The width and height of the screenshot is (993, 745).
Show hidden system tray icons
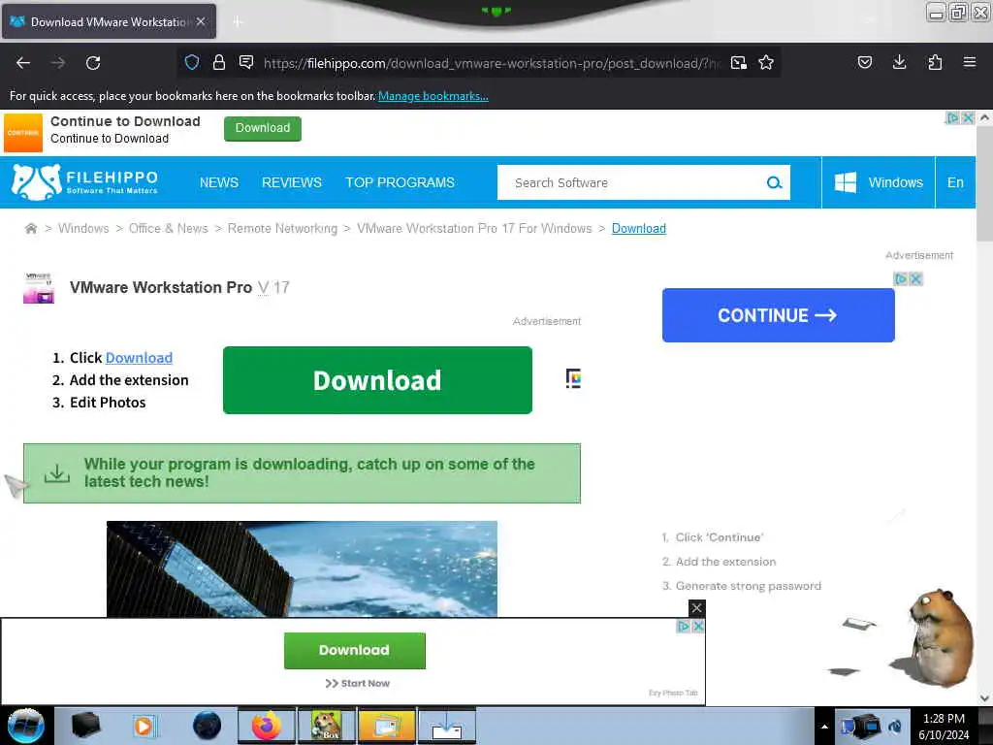[x=824, y=727]
